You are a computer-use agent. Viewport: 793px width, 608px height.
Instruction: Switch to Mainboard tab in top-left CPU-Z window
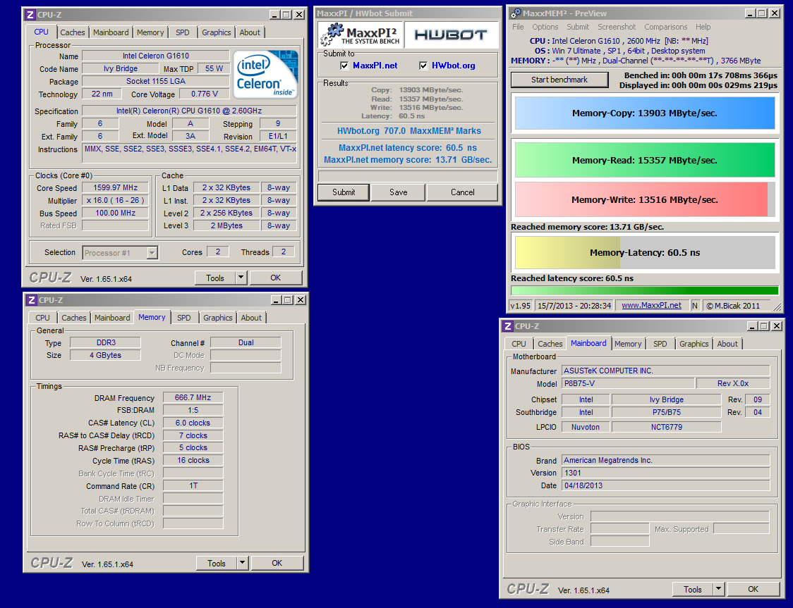point(111,32)
